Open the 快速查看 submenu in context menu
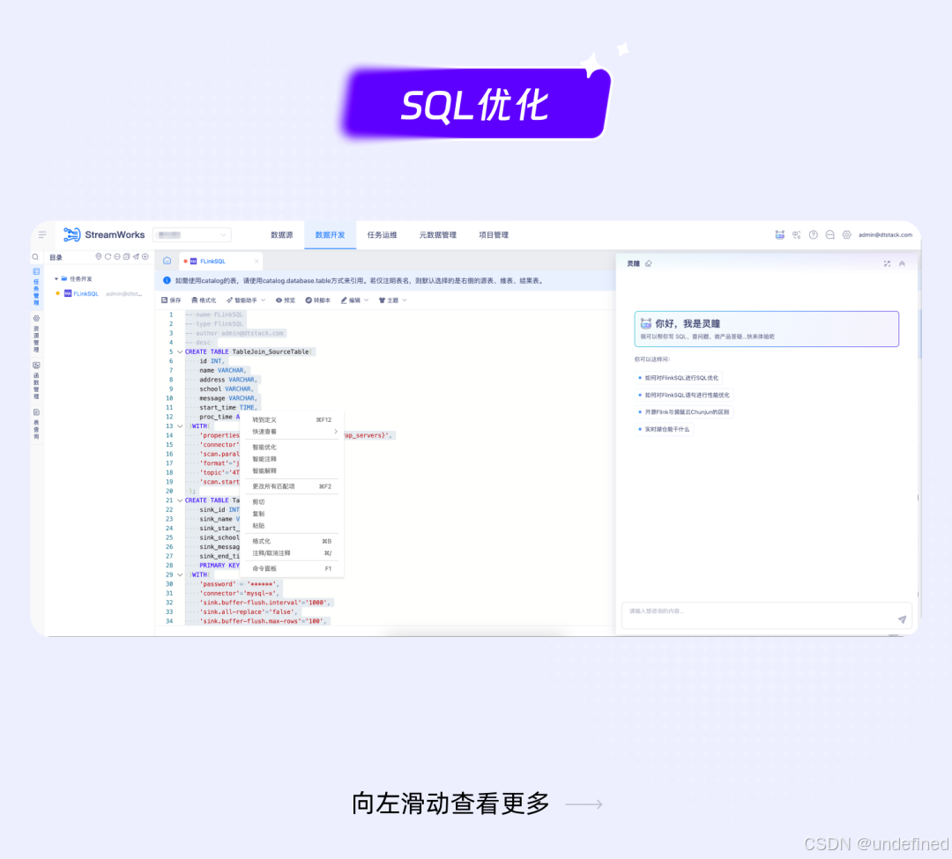 (292, 432)
